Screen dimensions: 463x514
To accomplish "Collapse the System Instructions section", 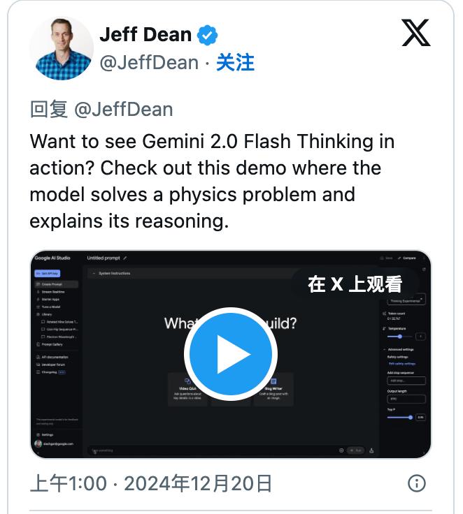I will click(94, 273).
